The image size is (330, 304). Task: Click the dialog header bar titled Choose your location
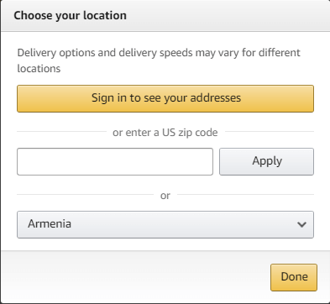(x=165, y=16)
